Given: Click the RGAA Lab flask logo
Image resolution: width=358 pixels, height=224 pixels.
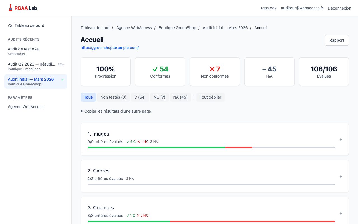Looking at the screenshot, I should tap(11, 8).
